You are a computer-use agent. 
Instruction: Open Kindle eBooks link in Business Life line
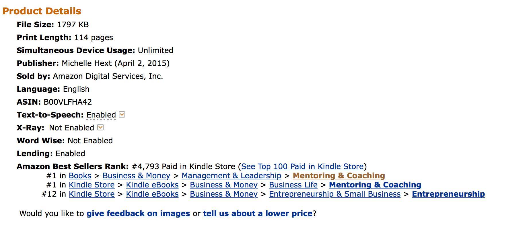pyautogui.click(x=152, y=185)
